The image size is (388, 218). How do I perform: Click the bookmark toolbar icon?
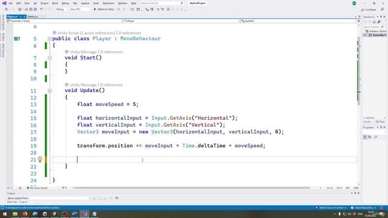169,10
